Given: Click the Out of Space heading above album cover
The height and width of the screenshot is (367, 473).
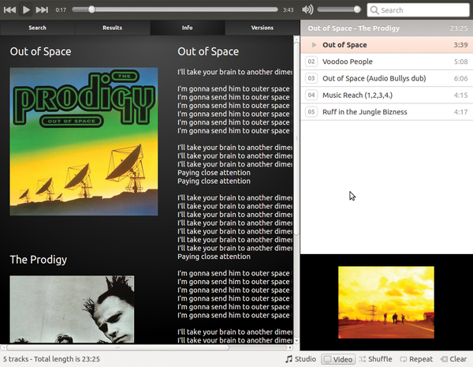Looking at the screenshot, I should click(x=40, y=51).
